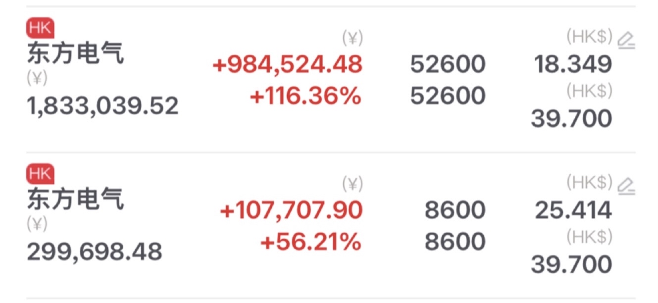Viewport: 658px width, 303px height.
Task: Tap cost price 18.349
Action: tap(573, 64)
